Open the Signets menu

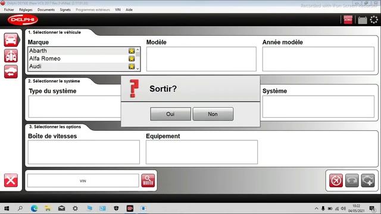[x=65, y=10]
